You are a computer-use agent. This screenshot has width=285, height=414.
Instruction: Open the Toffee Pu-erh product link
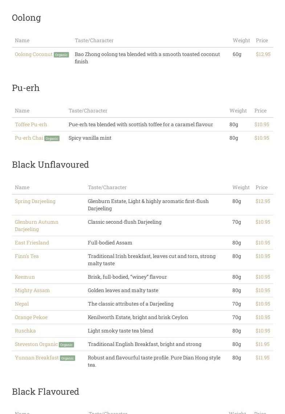31,124
